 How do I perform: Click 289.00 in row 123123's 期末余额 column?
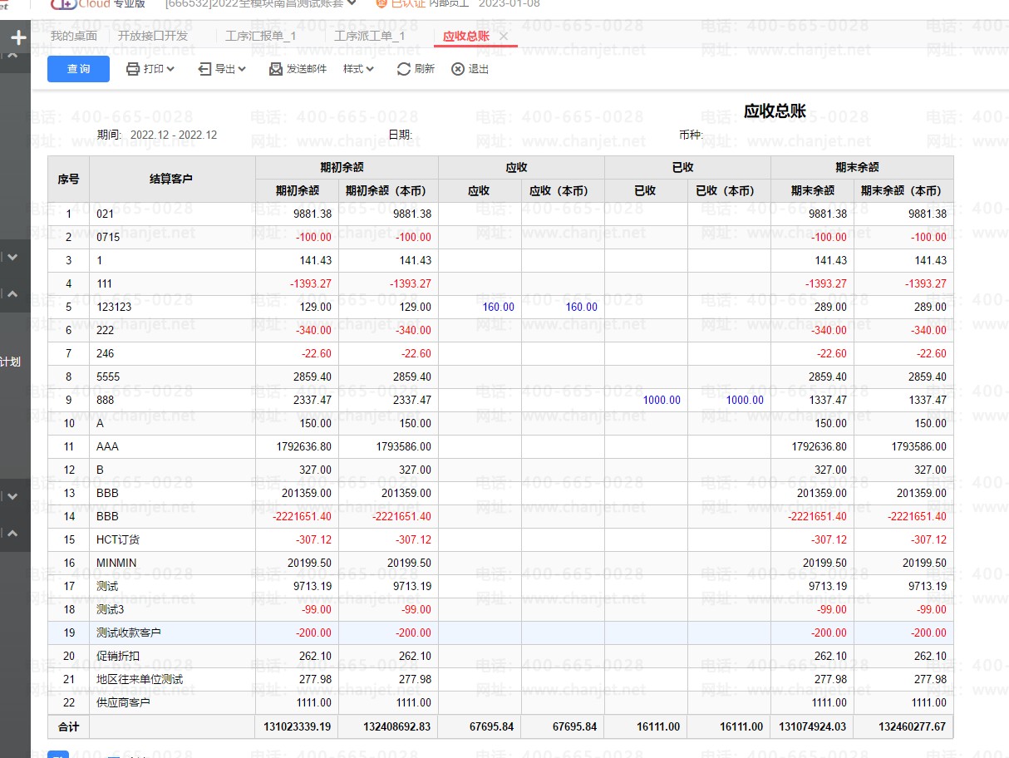(831, 307)
